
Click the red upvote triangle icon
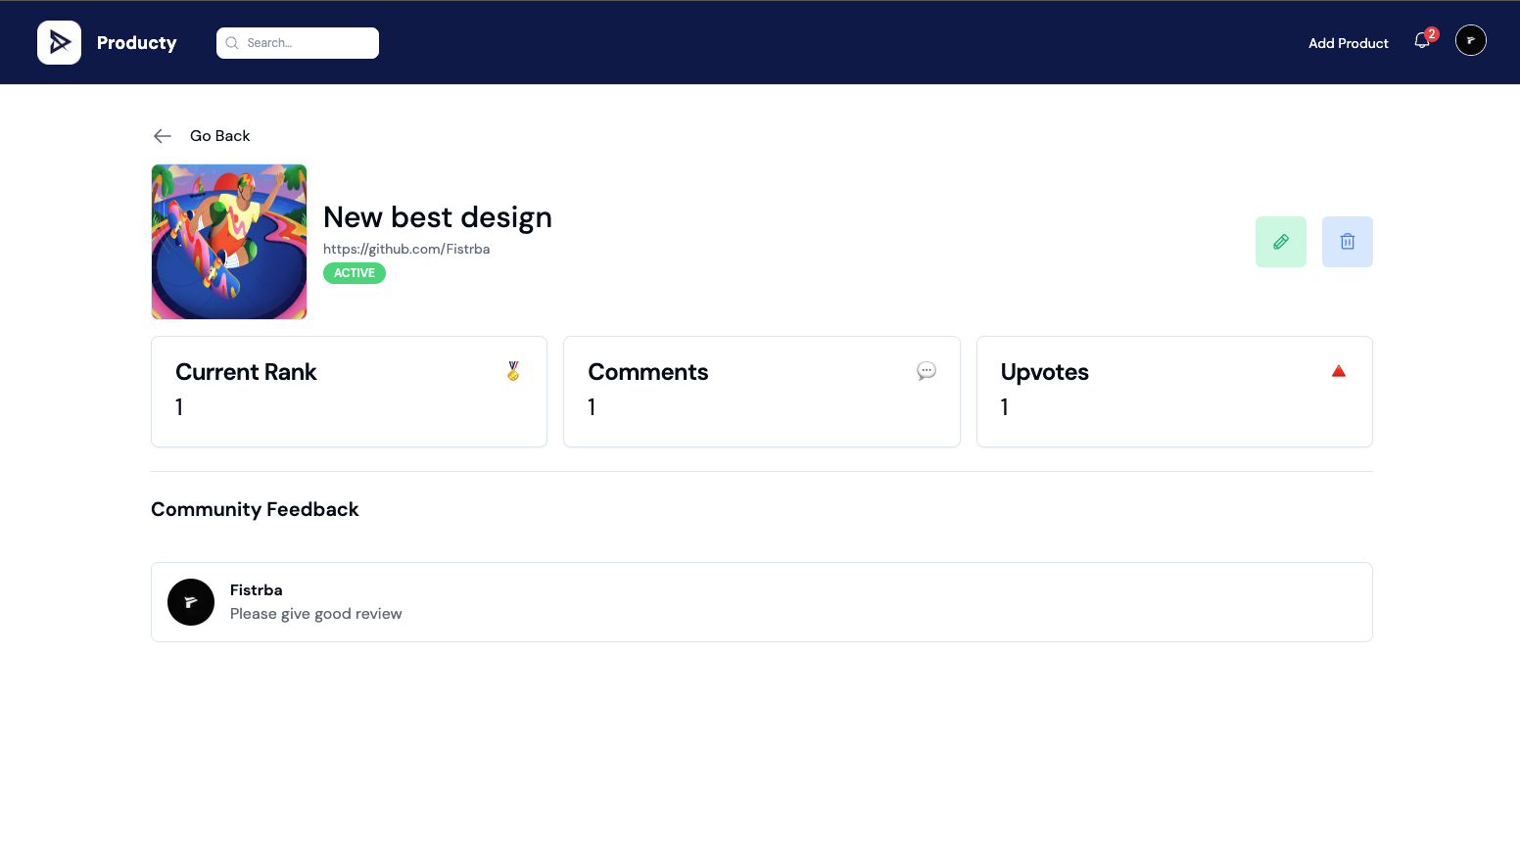click(x=1339, y=371)
